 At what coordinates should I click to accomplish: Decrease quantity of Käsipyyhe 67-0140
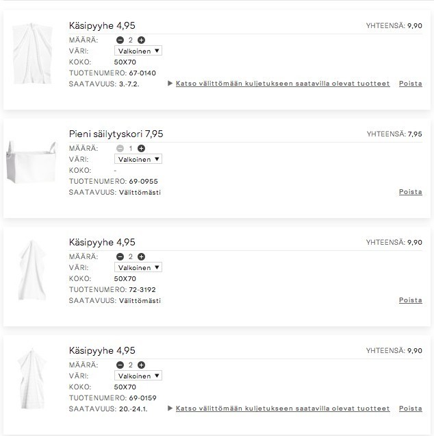coord(120,40)
